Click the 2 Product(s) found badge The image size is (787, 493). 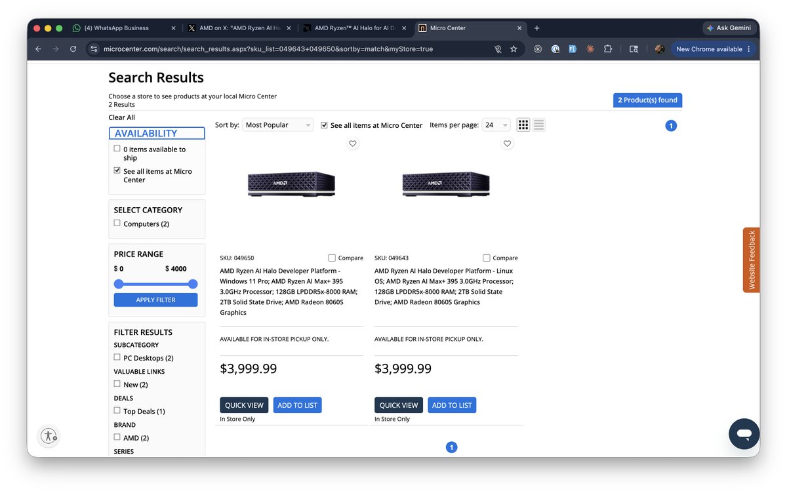point(648,100)
